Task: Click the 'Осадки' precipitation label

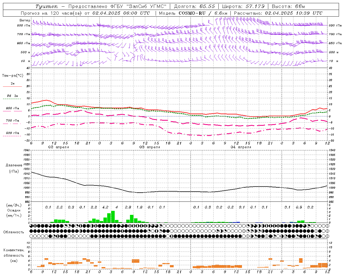Action: 14,210
